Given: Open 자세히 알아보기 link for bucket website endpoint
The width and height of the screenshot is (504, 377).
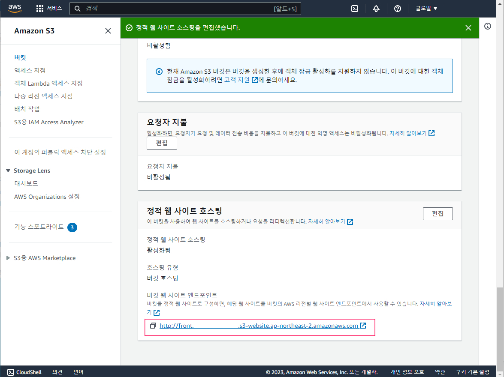Looking at the screenshot, I should point(435,304).
